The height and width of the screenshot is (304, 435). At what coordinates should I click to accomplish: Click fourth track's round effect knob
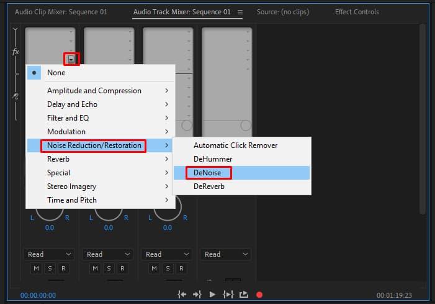pyautogui.click(x=246, y=126)
